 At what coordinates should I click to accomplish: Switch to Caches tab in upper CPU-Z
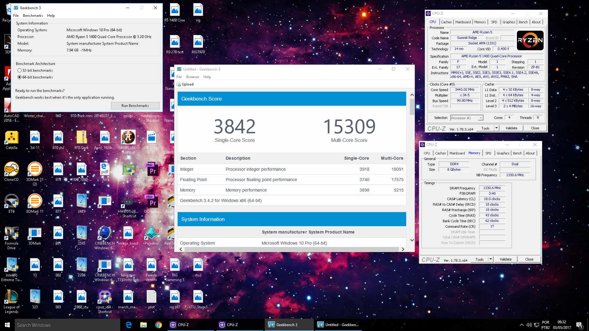click(446, 22)
